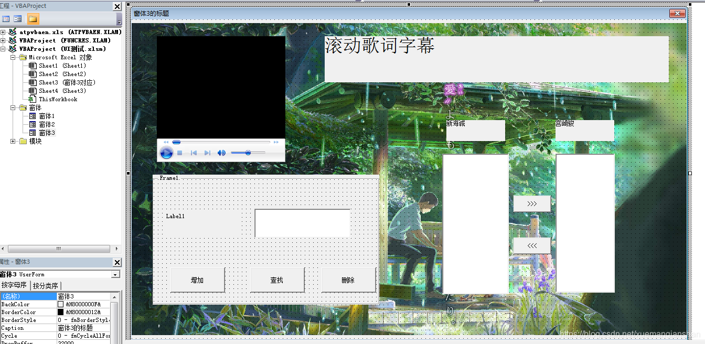Click the media player volume slider

[248, 153]
